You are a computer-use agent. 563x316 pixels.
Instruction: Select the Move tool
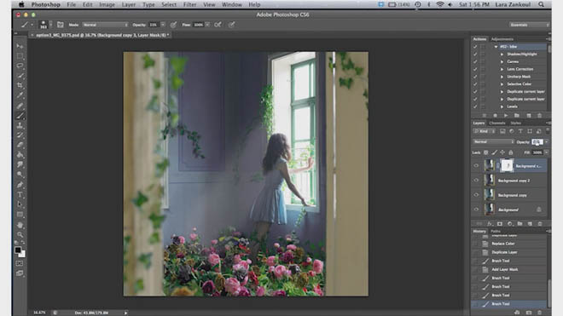tap(20, 46)
